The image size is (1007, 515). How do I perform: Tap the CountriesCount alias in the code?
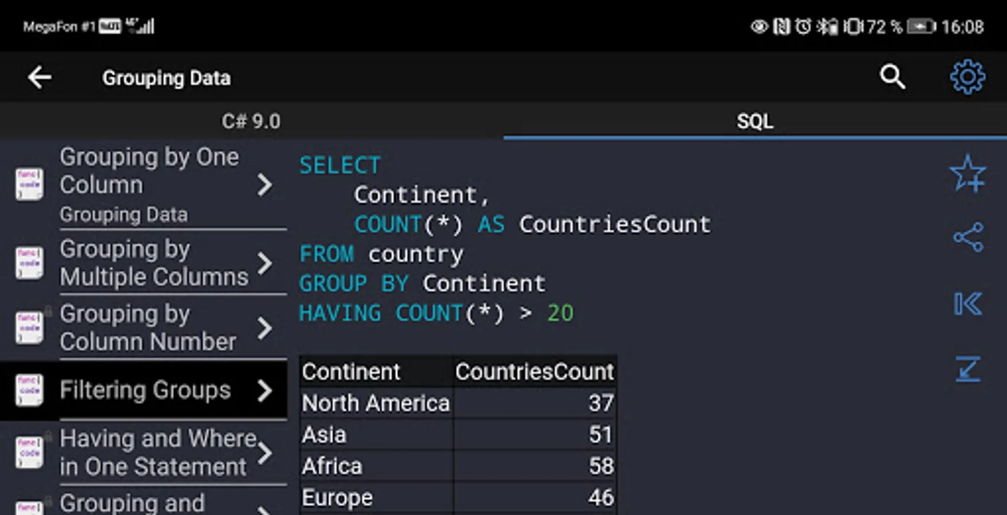pyautogui.click(x=615, y=224)
